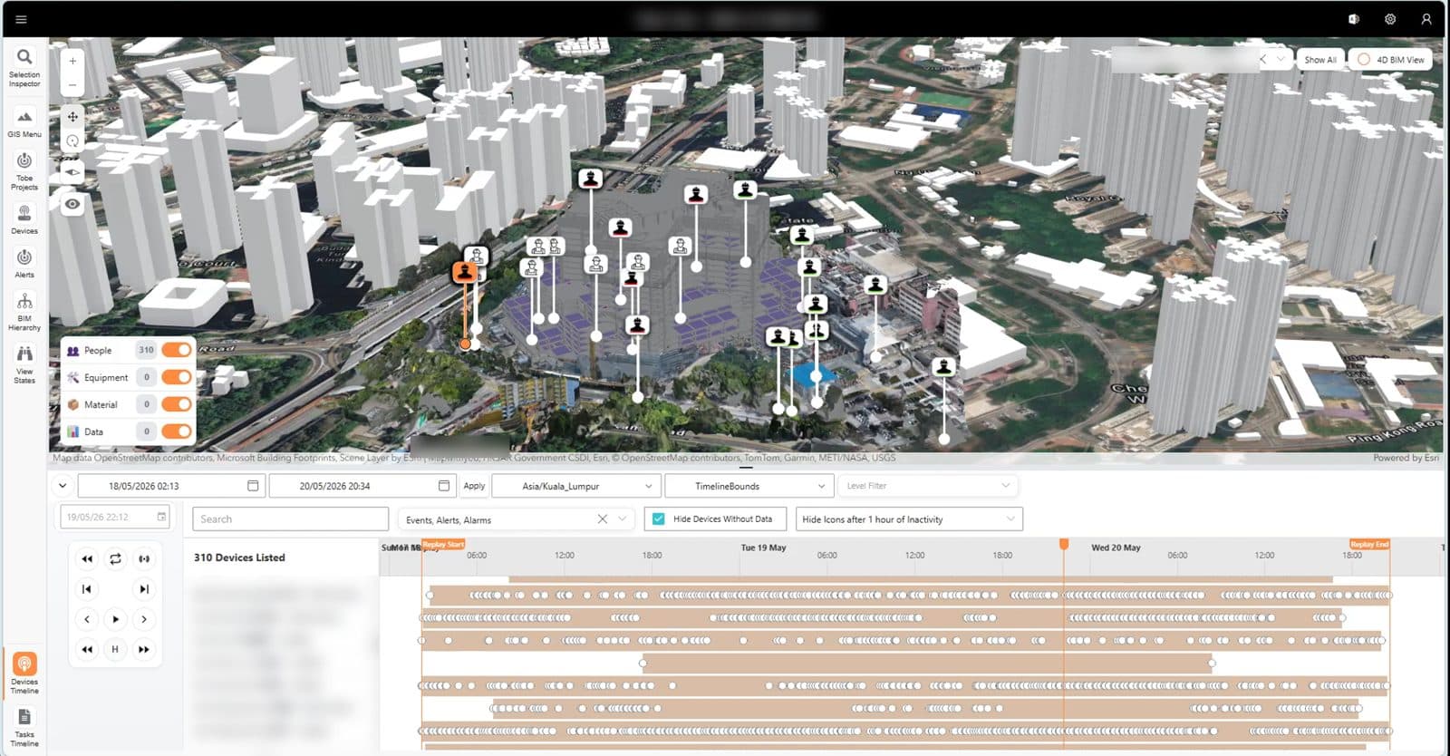Screen dimensions: 1450x756
Task: Click the Replay Start timeline marker
Action: pyautogui.click(x=443, y=544)
